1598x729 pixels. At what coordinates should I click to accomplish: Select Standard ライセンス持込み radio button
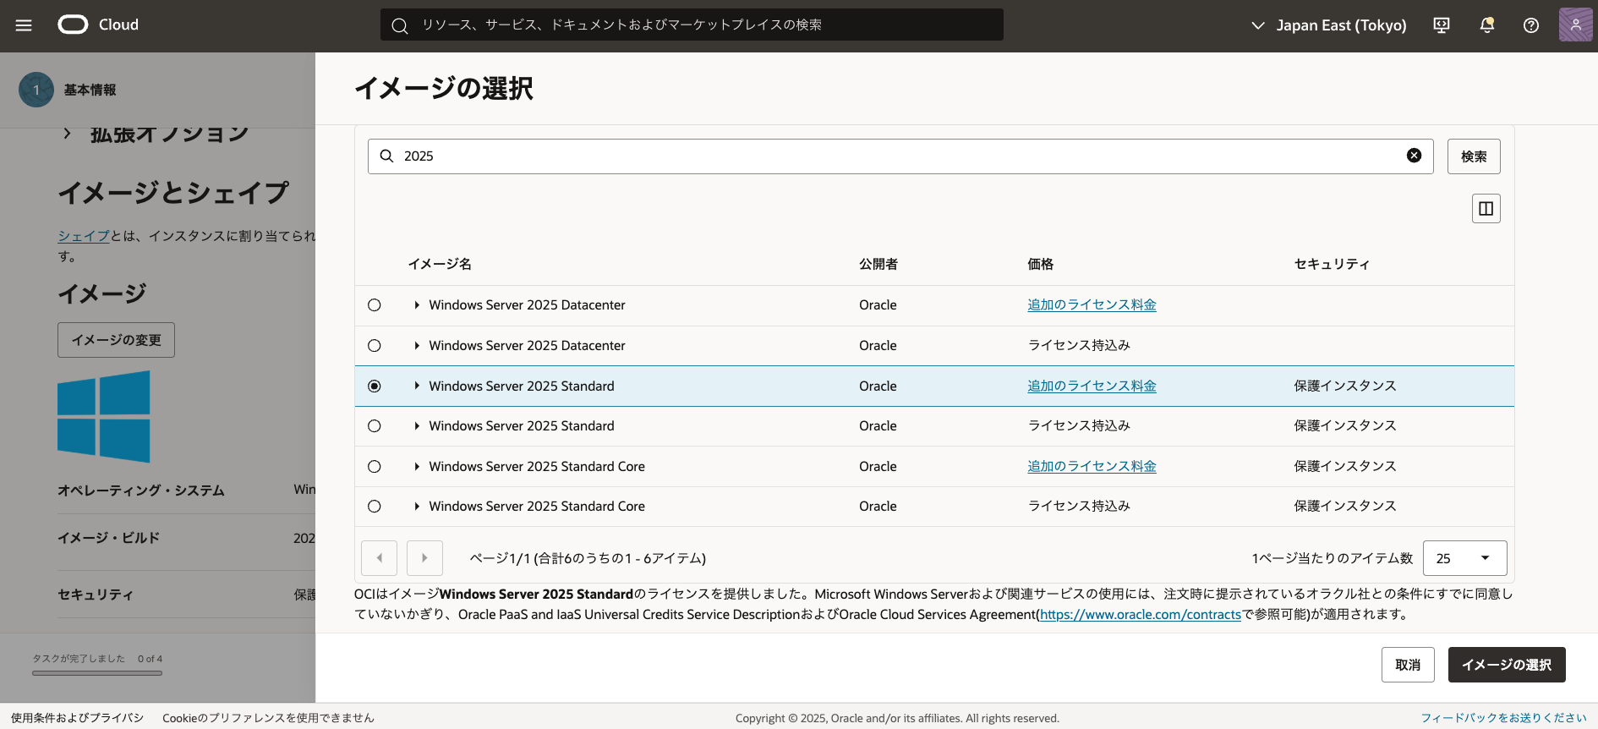(x=375, y=426)
